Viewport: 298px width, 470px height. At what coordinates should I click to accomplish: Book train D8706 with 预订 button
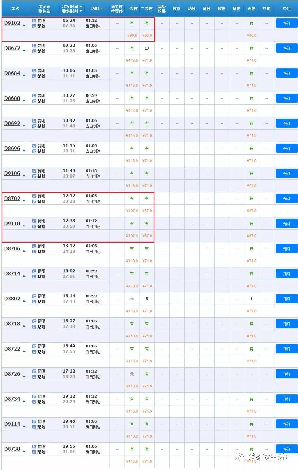tap(287, 249)
